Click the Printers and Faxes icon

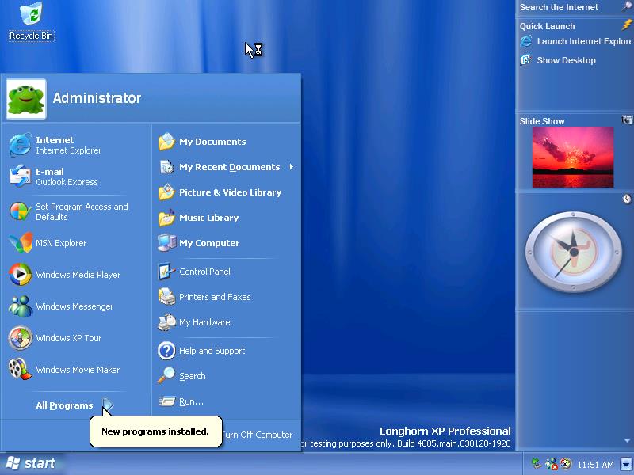coord(166,297)
